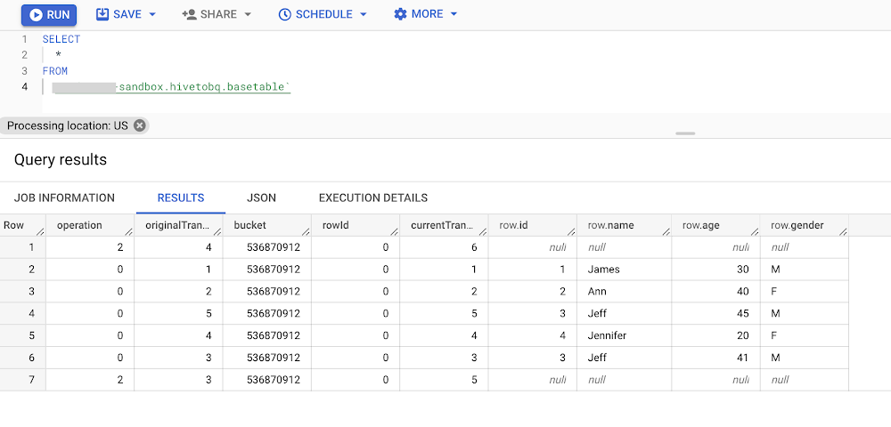Click the schedule clock icon

(284, 14)
